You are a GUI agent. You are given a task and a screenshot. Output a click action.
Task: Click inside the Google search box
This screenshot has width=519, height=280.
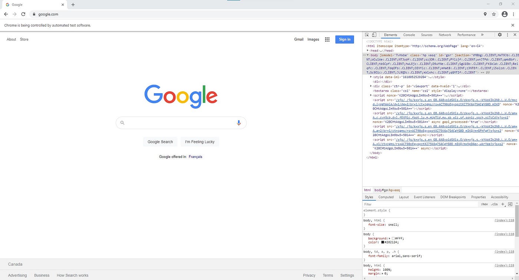181,123
